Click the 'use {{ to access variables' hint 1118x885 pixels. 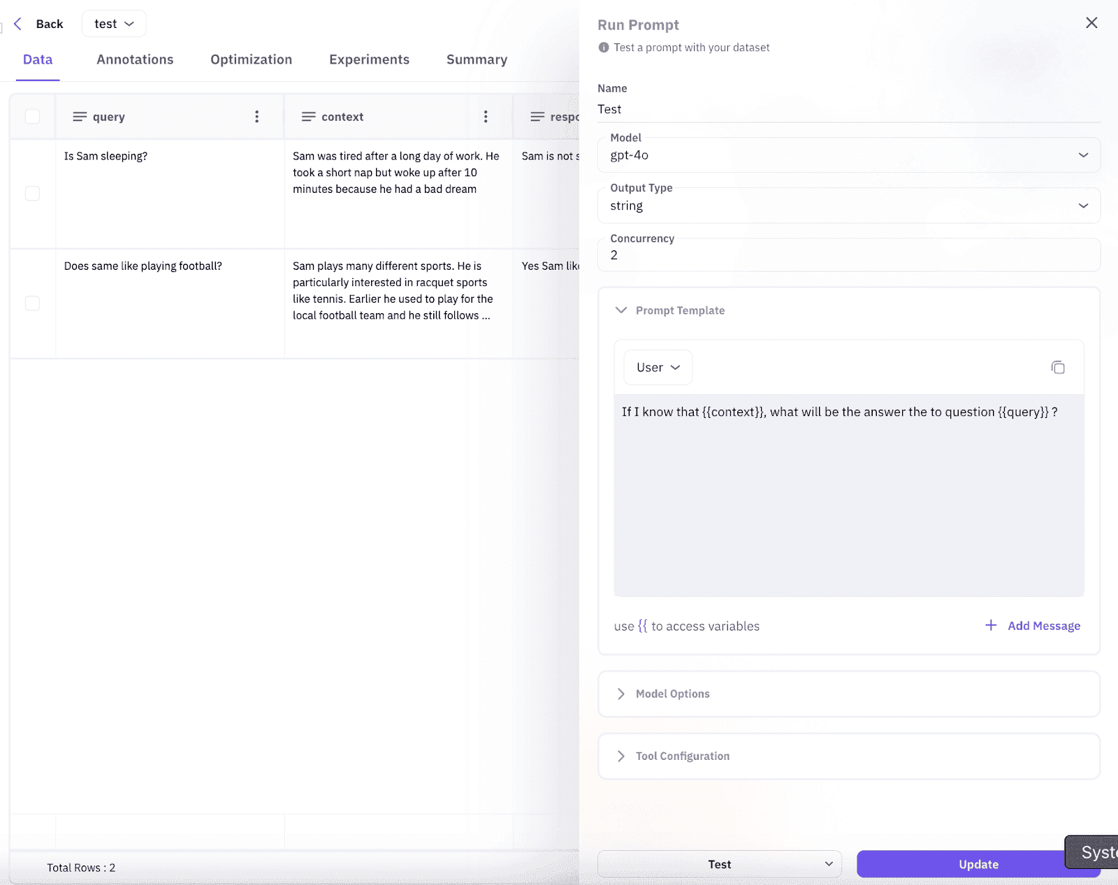[686, 626]
